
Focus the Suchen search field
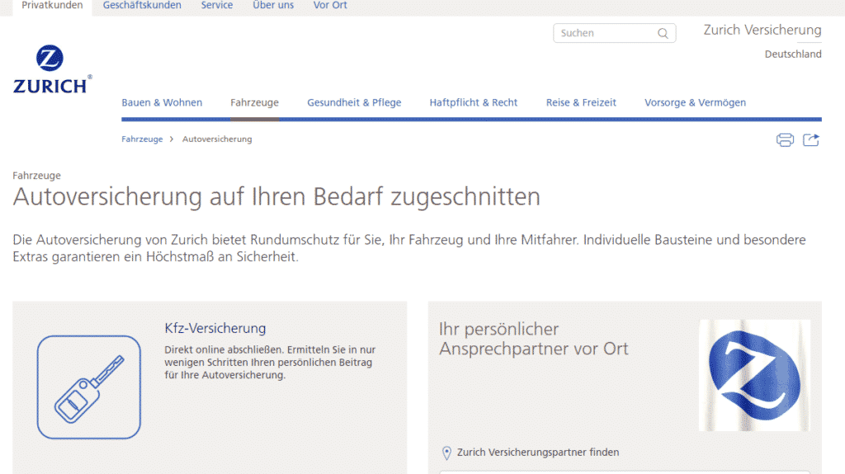coord(614,34)
